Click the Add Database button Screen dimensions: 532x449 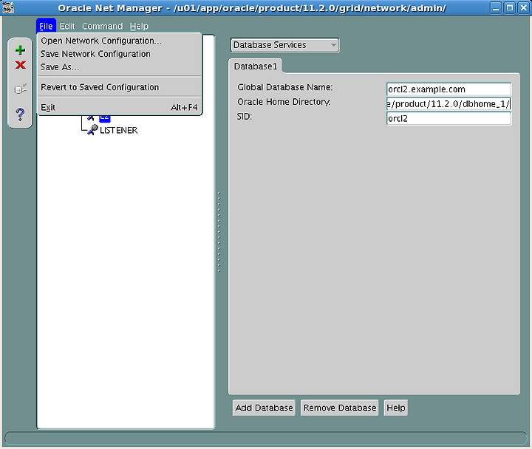(264, 408)
